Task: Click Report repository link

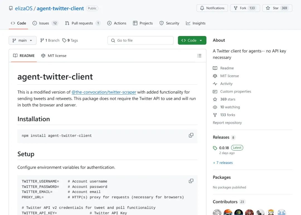Action: tap(227, 123)
